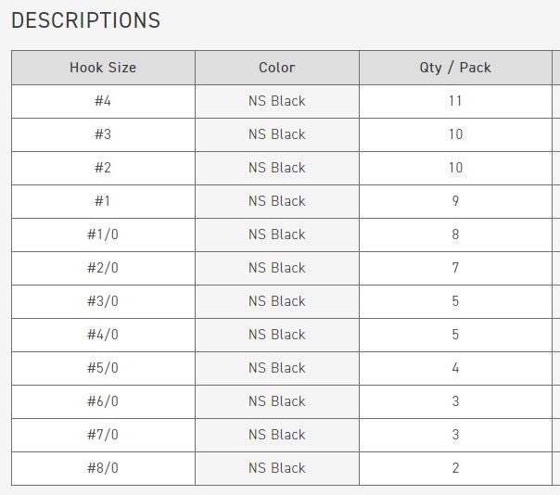This screenshot has width=560, height=495.
Task: Select the #7/0 hook size cell
Action: tap(103, 435)
